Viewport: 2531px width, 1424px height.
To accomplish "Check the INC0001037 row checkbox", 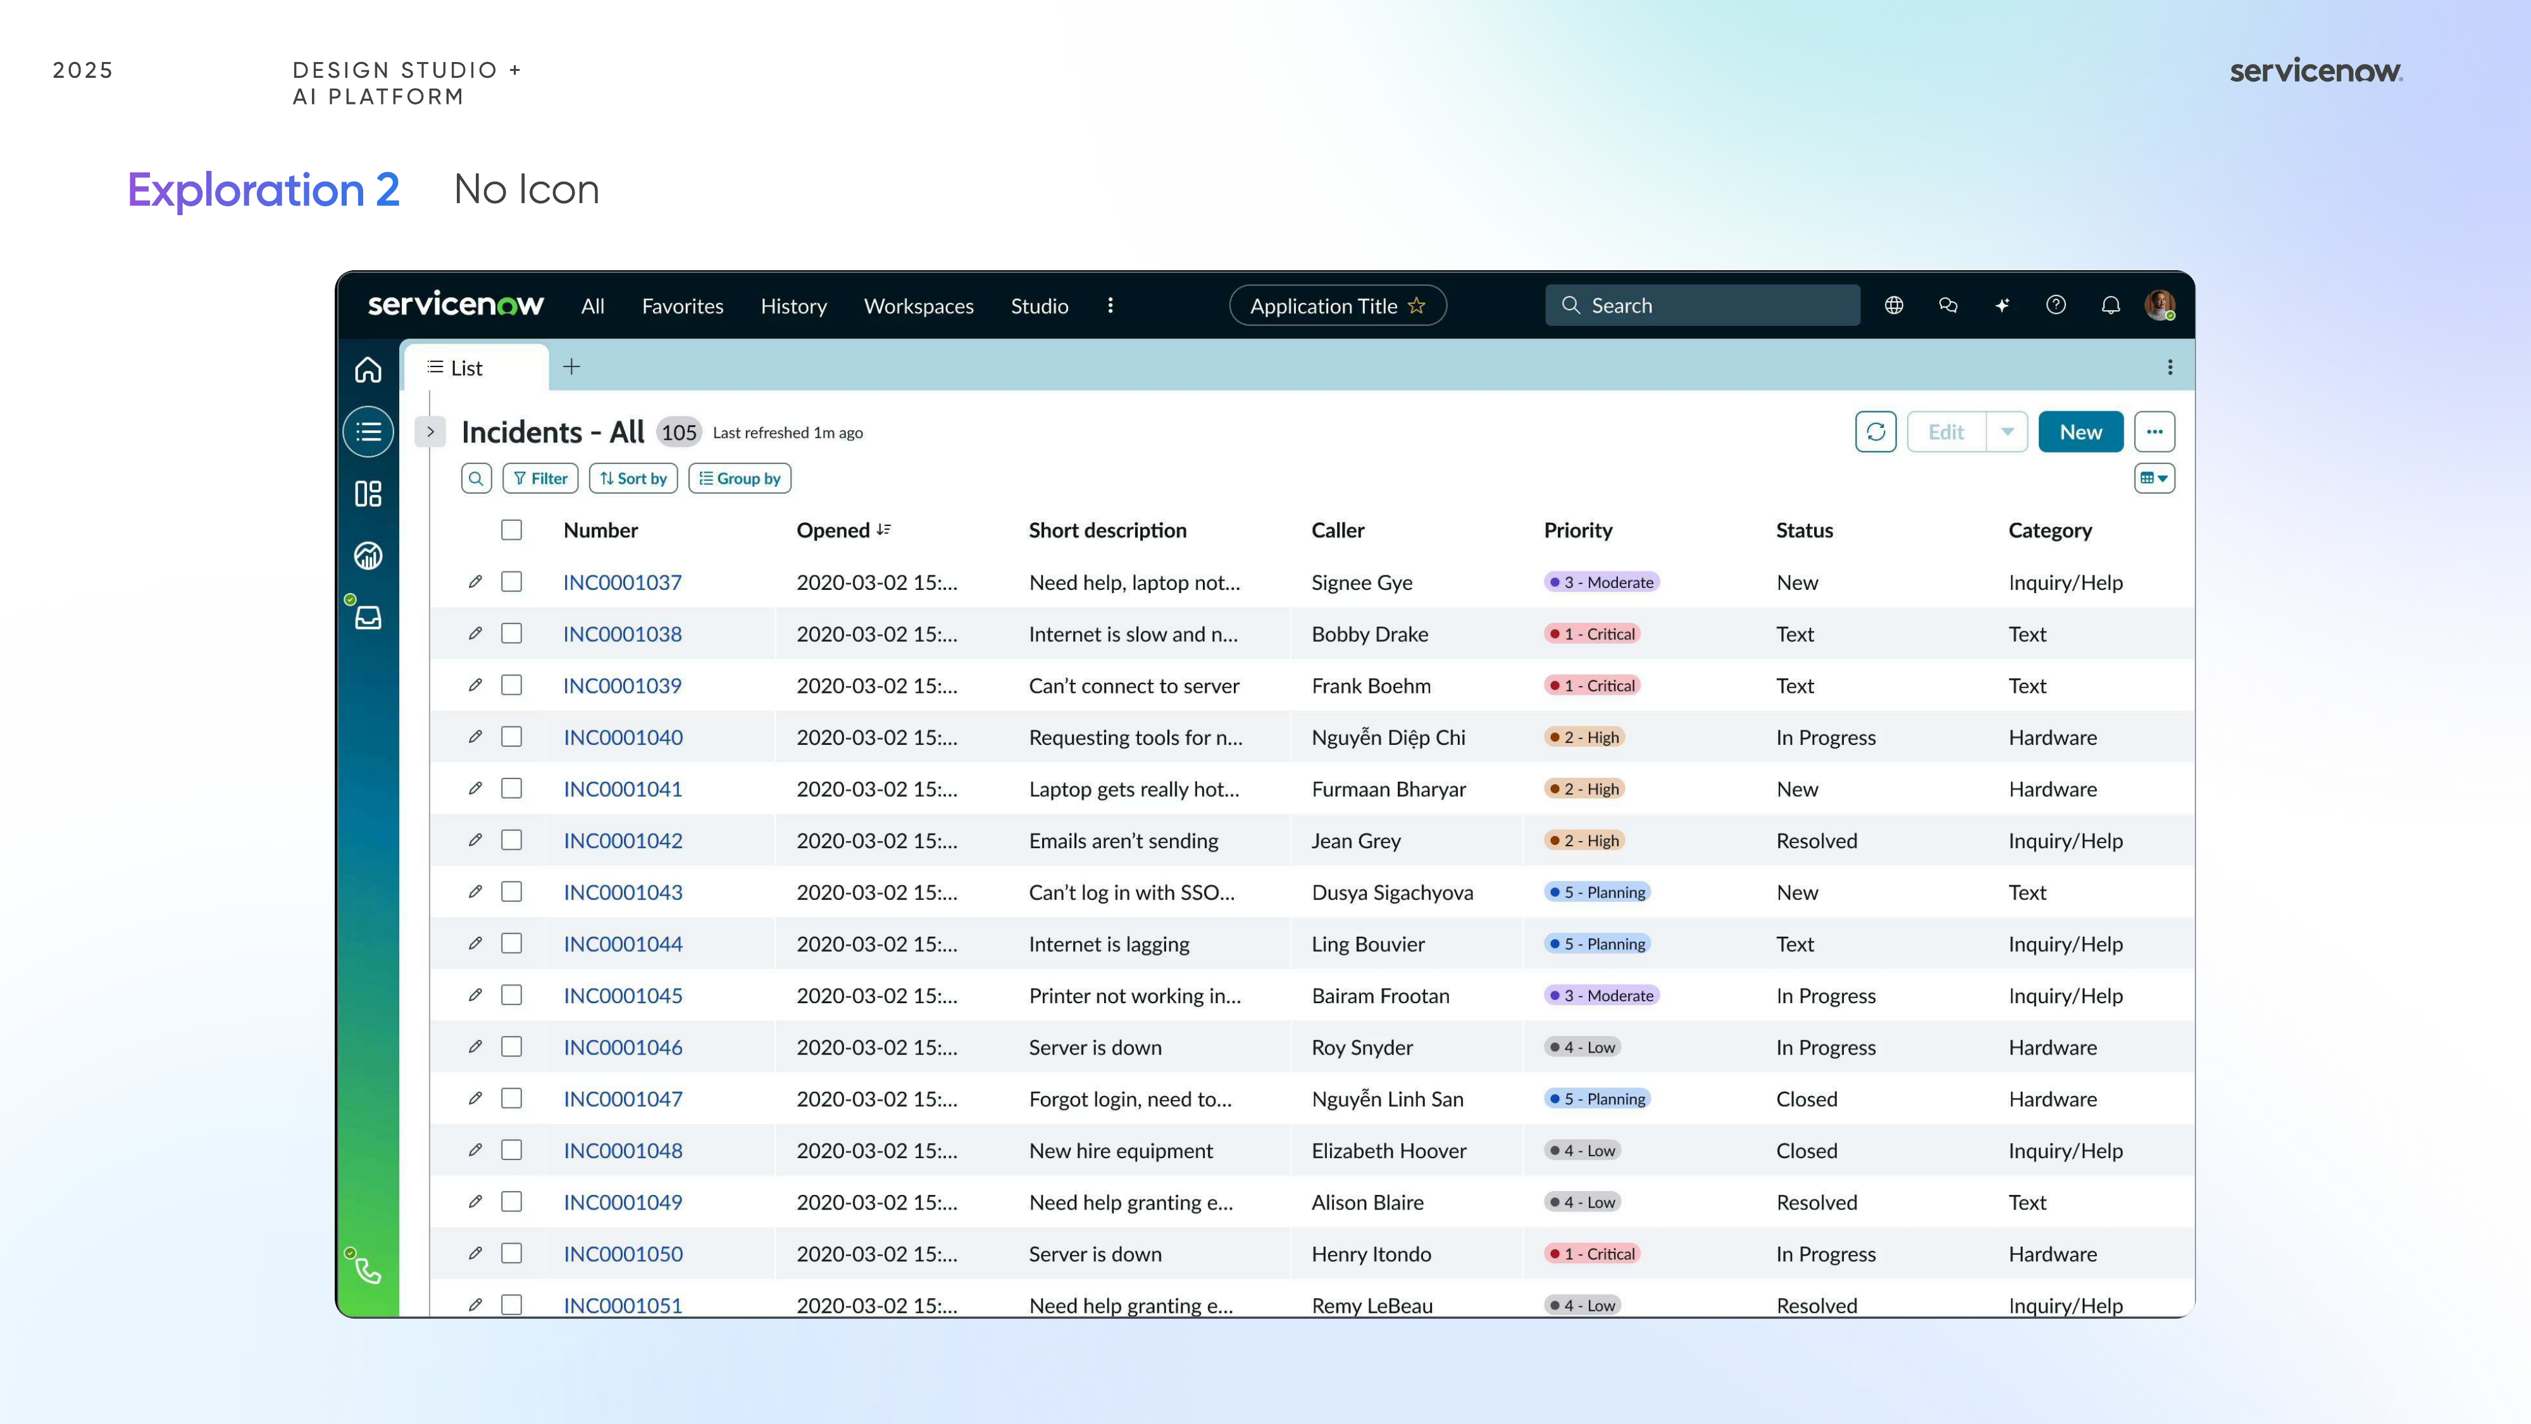I will tap(512, 582).
